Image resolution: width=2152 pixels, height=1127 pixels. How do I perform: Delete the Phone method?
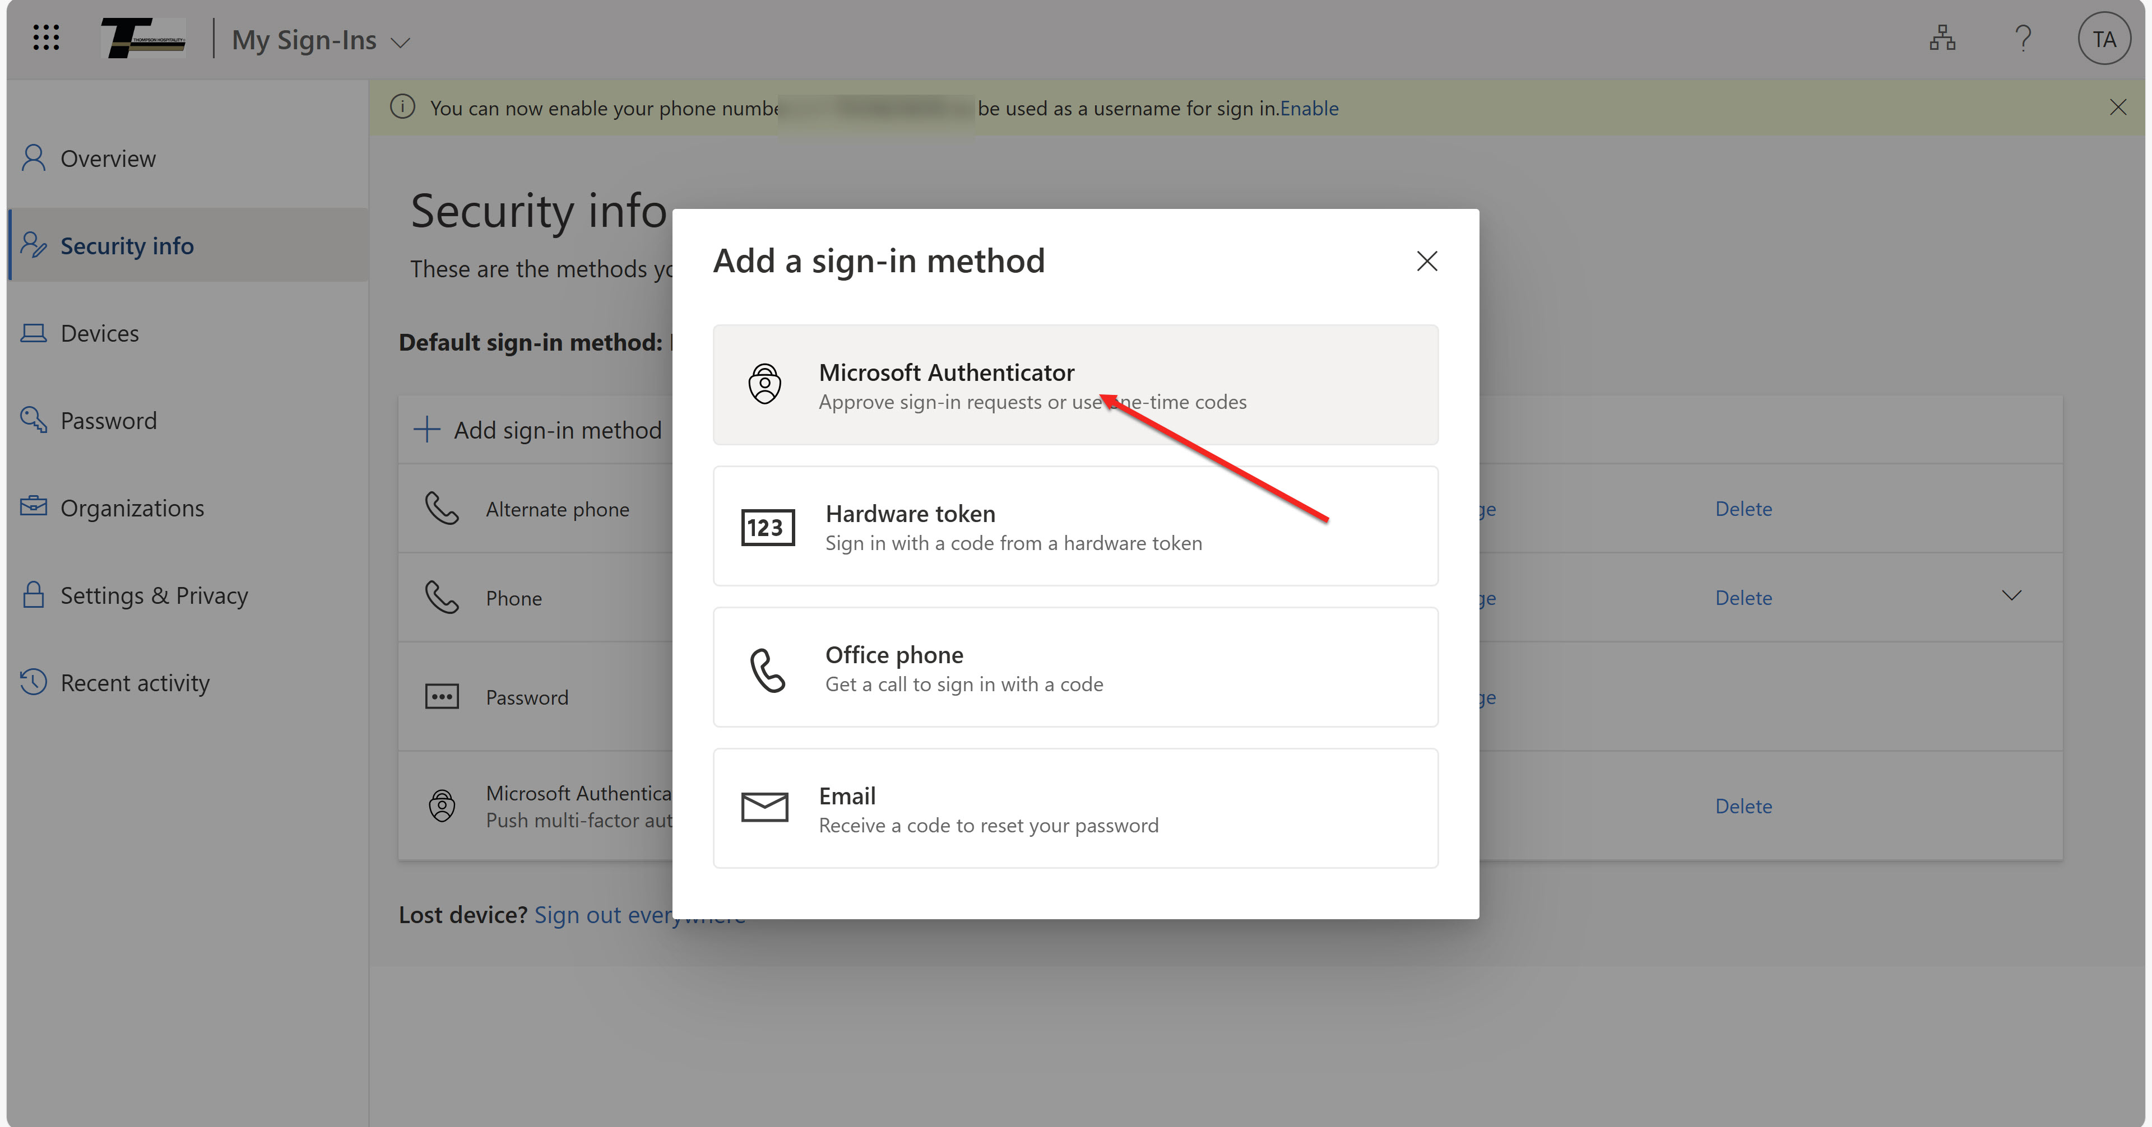1743,598
